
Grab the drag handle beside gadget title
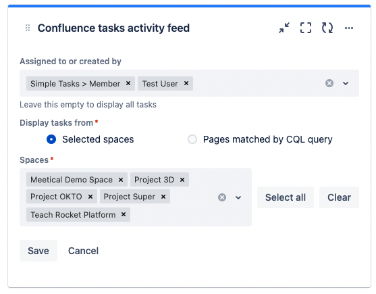click(28, 28)
